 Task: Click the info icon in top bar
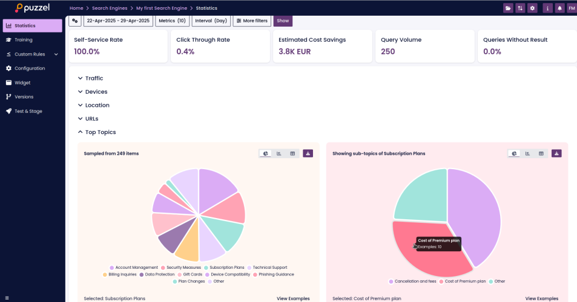pos(547,8)
